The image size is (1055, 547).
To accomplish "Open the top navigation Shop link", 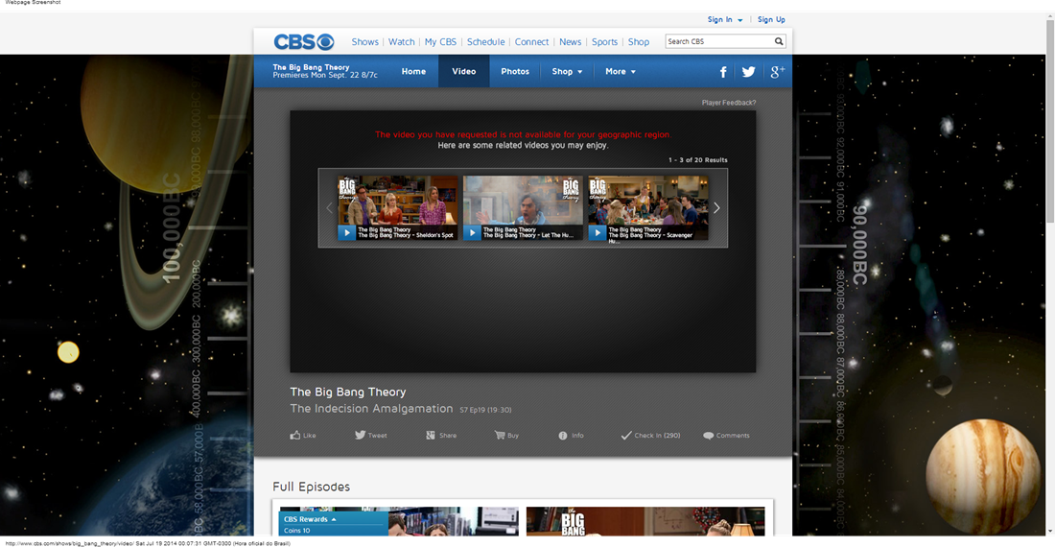I will point(639,41).
